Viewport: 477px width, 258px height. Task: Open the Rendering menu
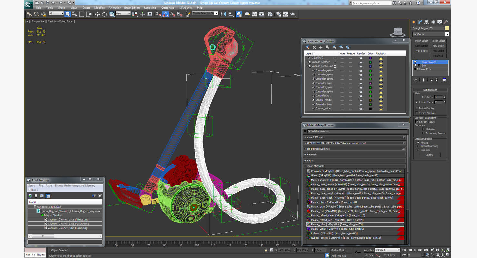[150, 8]
